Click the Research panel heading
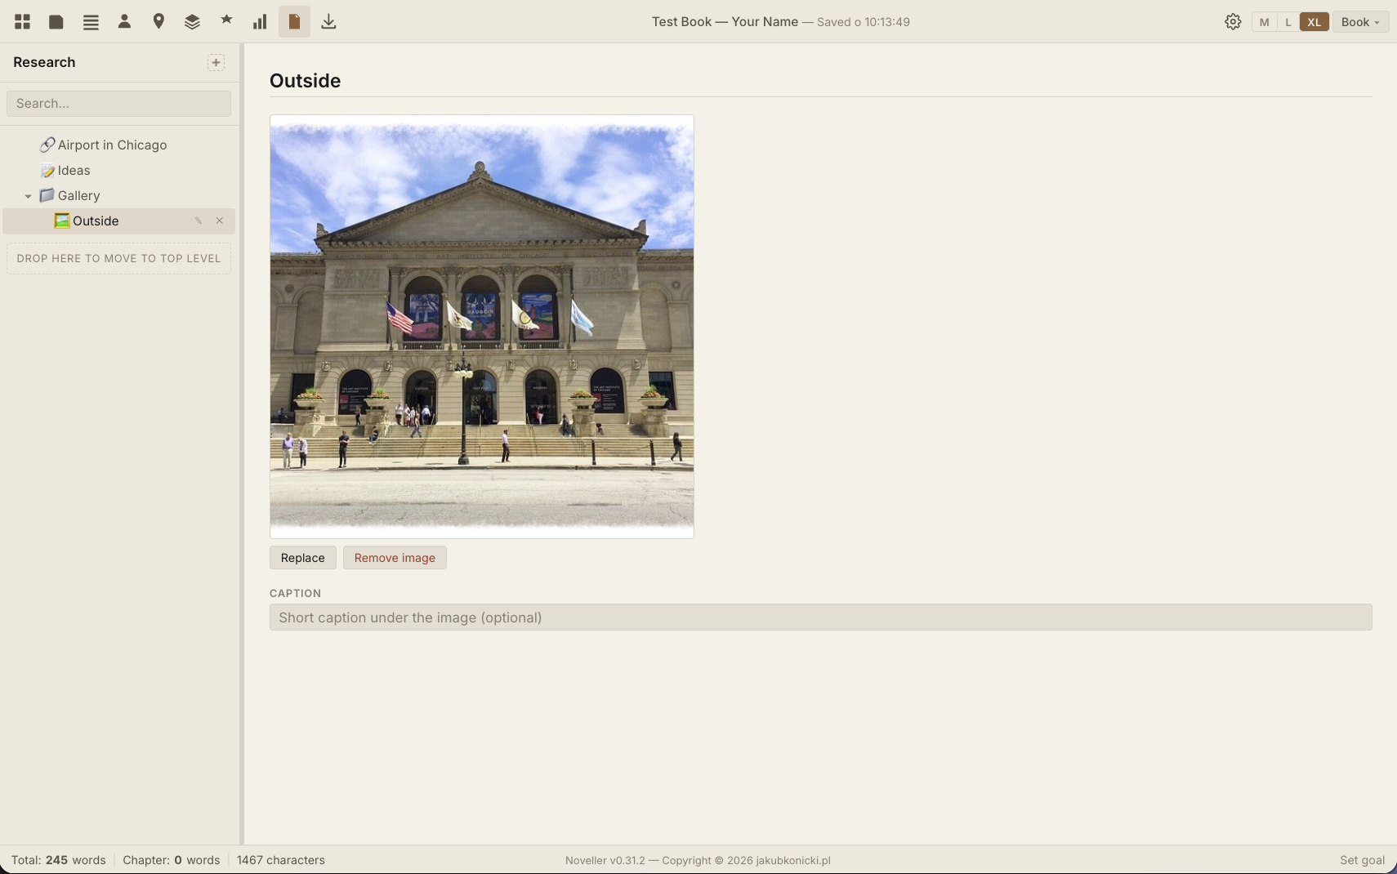The height and width of the screenshot is (874, 1397). coord(44,62)
